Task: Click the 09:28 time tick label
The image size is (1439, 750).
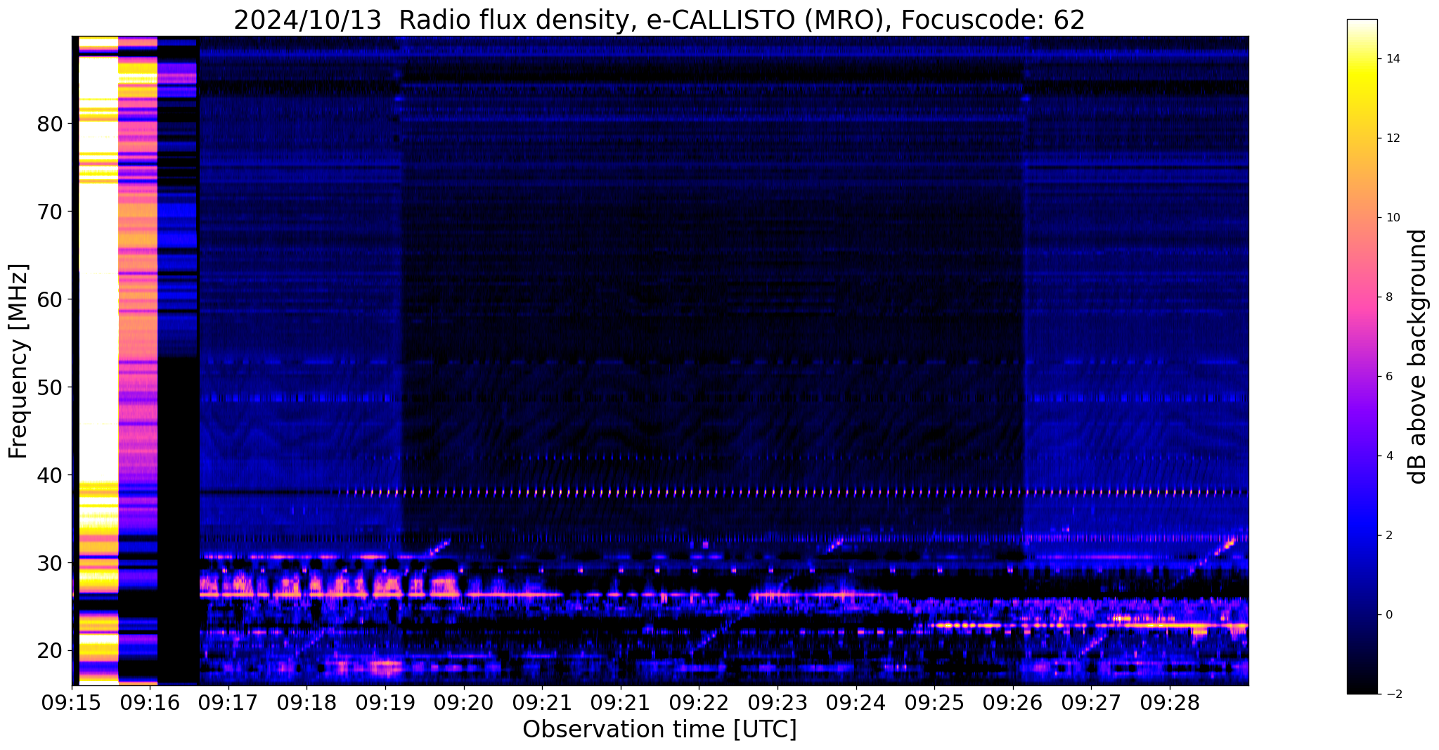Action: [1170, 703]
